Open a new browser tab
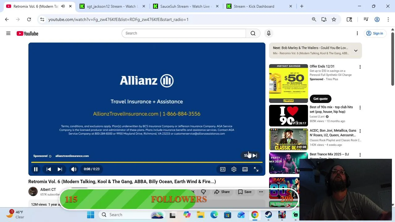The height and width of the screenshot is (222, 395). (302, 6)
